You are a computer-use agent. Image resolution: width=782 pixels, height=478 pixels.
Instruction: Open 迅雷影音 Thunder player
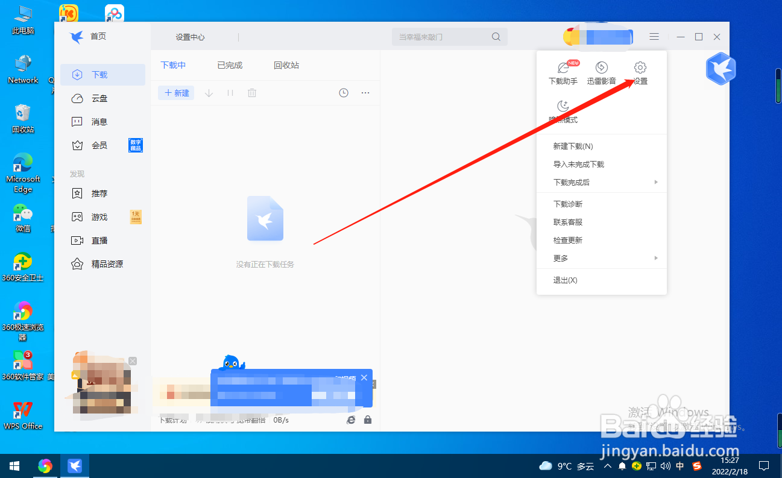pos(601,73)
